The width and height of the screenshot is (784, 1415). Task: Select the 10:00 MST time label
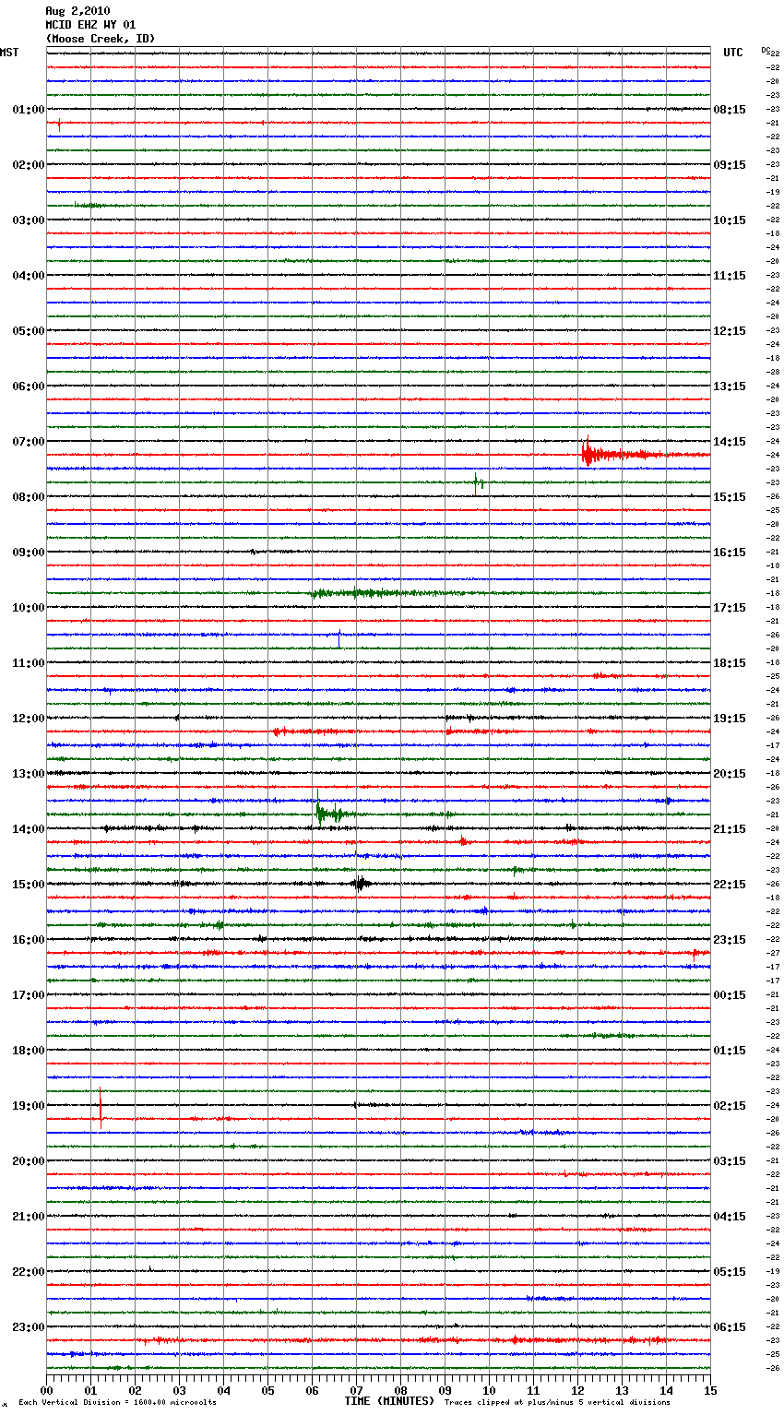click(29, 608)
